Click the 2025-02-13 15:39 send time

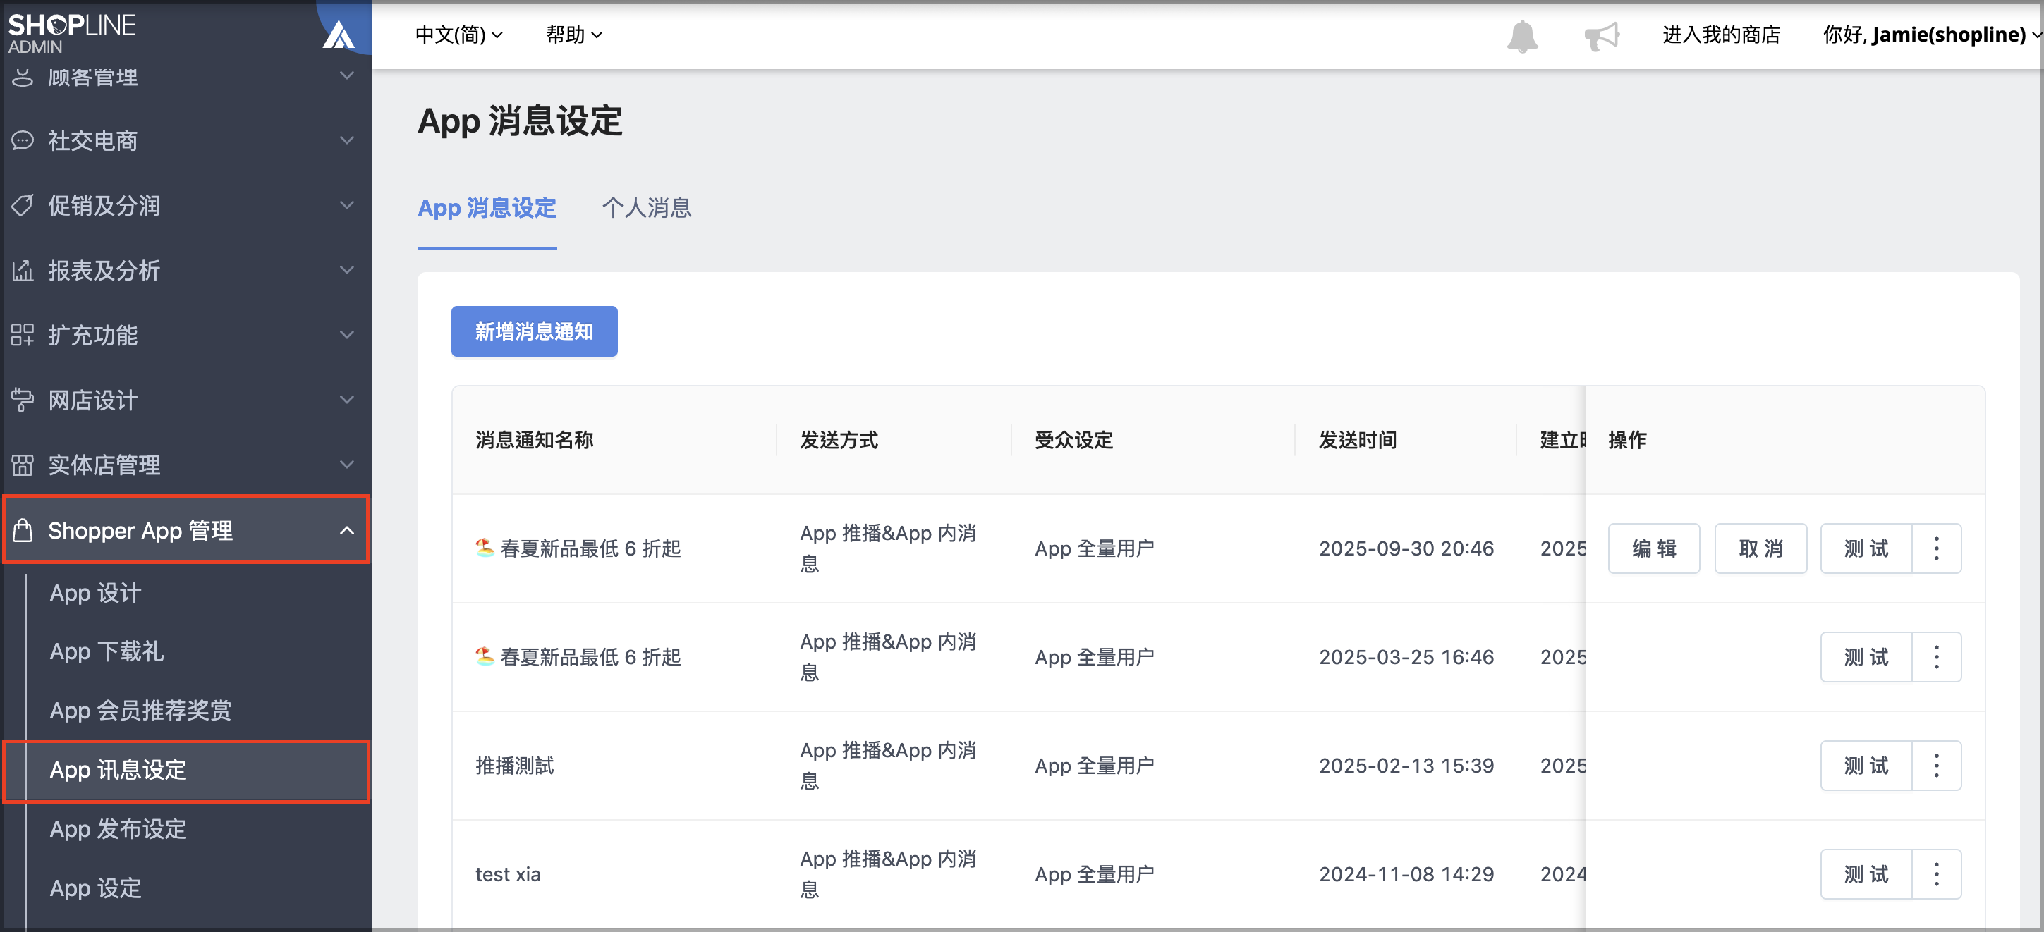pyautogui.click(x=1406, y=766)
